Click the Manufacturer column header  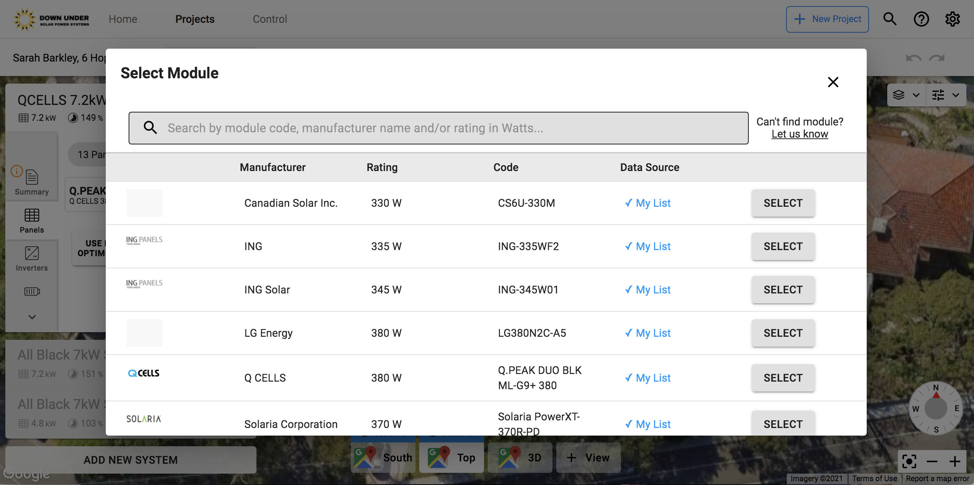(x=272, y=167)
